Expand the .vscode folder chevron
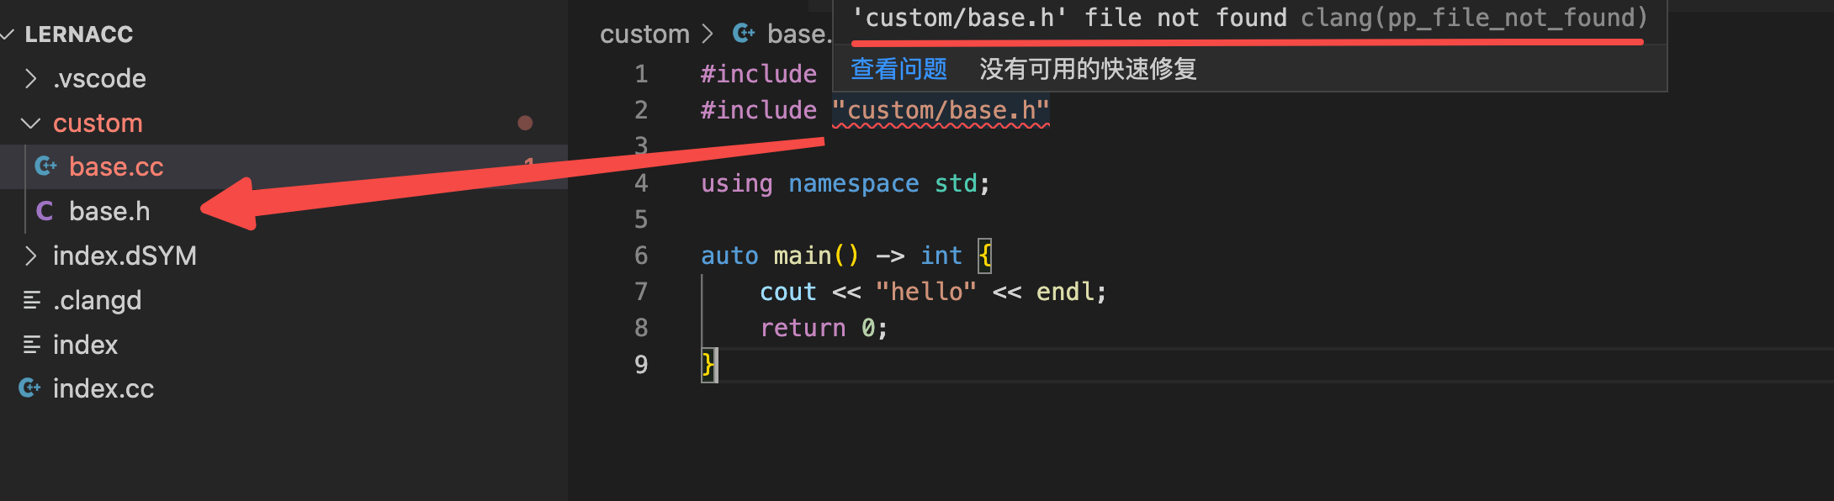 tap(31, 78)
